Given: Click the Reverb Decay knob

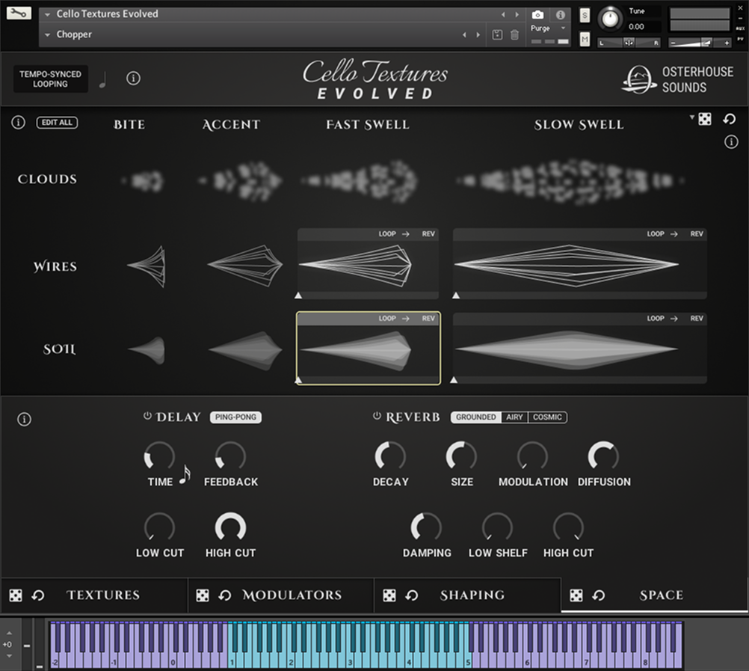Looking at the screenshot, I should (x=390, y=456).
